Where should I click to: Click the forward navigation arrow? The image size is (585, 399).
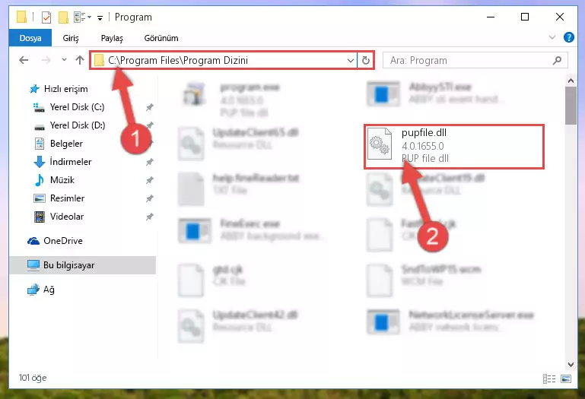tap(46, 60)
